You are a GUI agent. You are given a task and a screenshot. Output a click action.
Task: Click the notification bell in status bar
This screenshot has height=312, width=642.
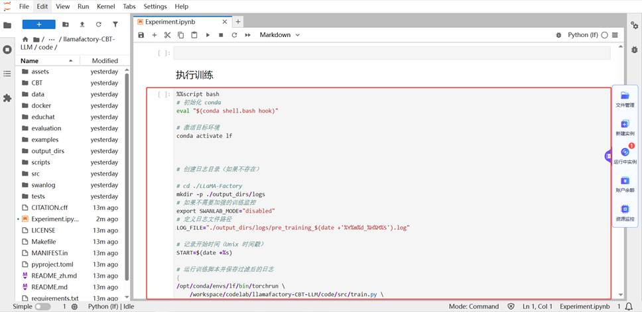[x=629, y=306]
